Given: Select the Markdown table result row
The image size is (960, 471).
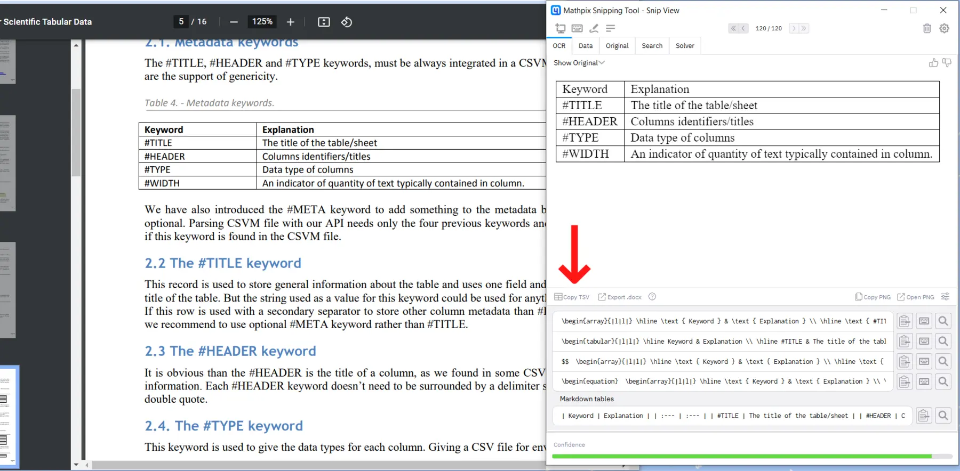Looking at the screenshot, I should point(733,416).
